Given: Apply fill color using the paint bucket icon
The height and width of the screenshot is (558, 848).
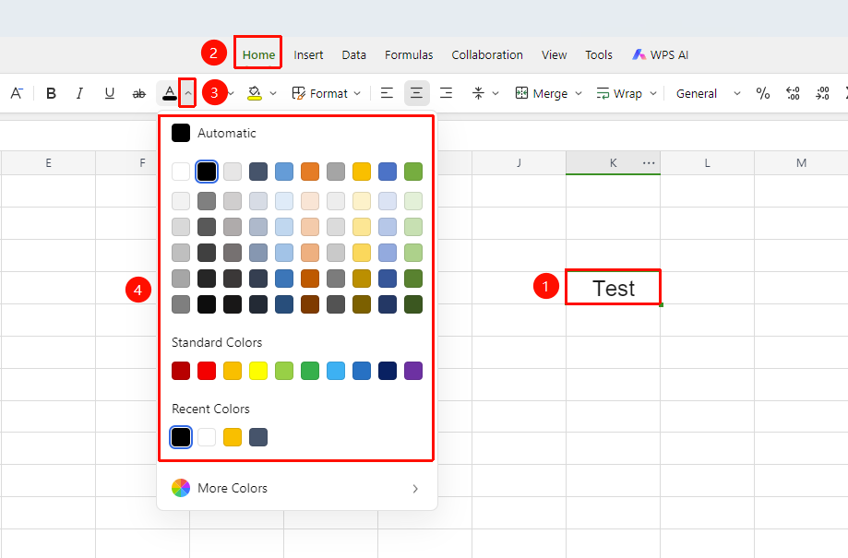Looking at the screenshot, I should tap(254, 93).
